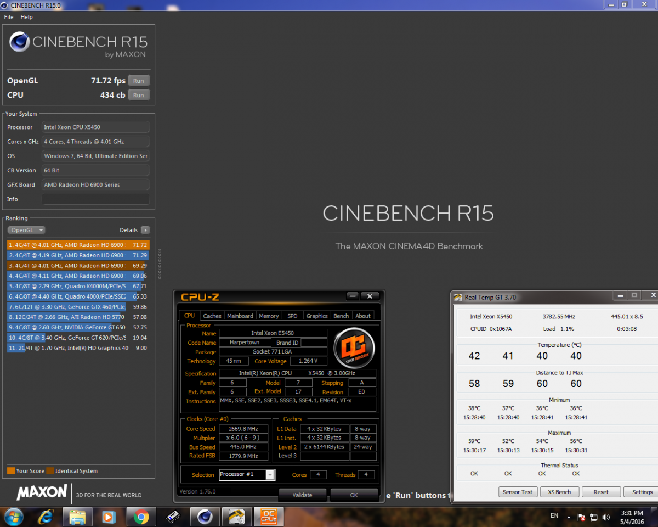Select the GeForce GTX 460 ranking row
The width and height of the screenshot is (658, 527).
coord(78,307)
